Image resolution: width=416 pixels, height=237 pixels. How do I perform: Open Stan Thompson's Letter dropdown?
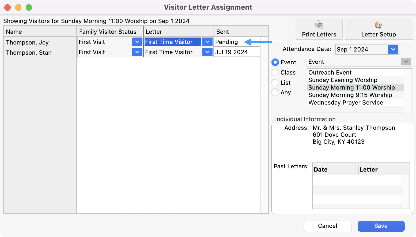click(x=207, y=52)
